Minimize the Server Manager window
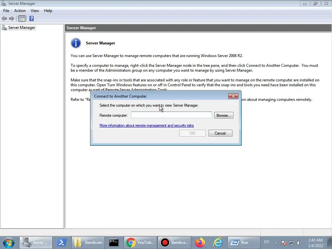The width and height of the screenshot is (332, 249). [x=305, y=3]
